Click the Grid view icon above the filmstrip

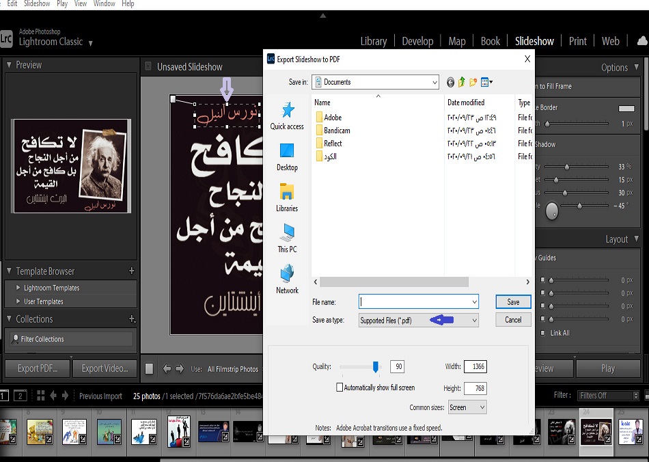click(40, 396)
